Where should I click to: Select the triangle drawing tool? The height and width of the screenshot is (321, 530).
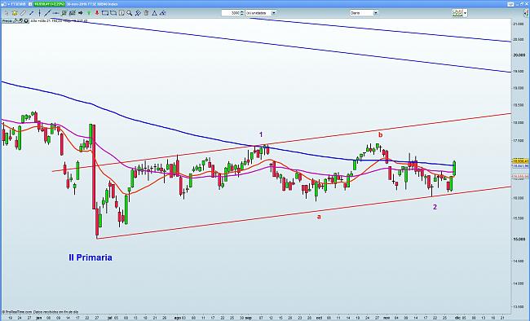[154, 13]
